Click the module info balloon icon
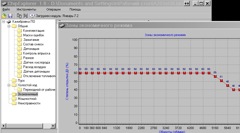This screenshot has height=133, width=240. 32,16
